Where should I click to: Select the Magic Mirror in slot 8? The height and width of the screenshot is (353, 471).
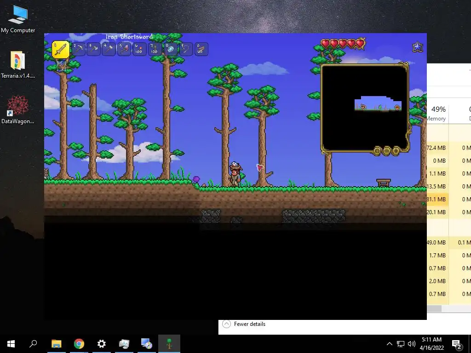click(x=170, y=49)
